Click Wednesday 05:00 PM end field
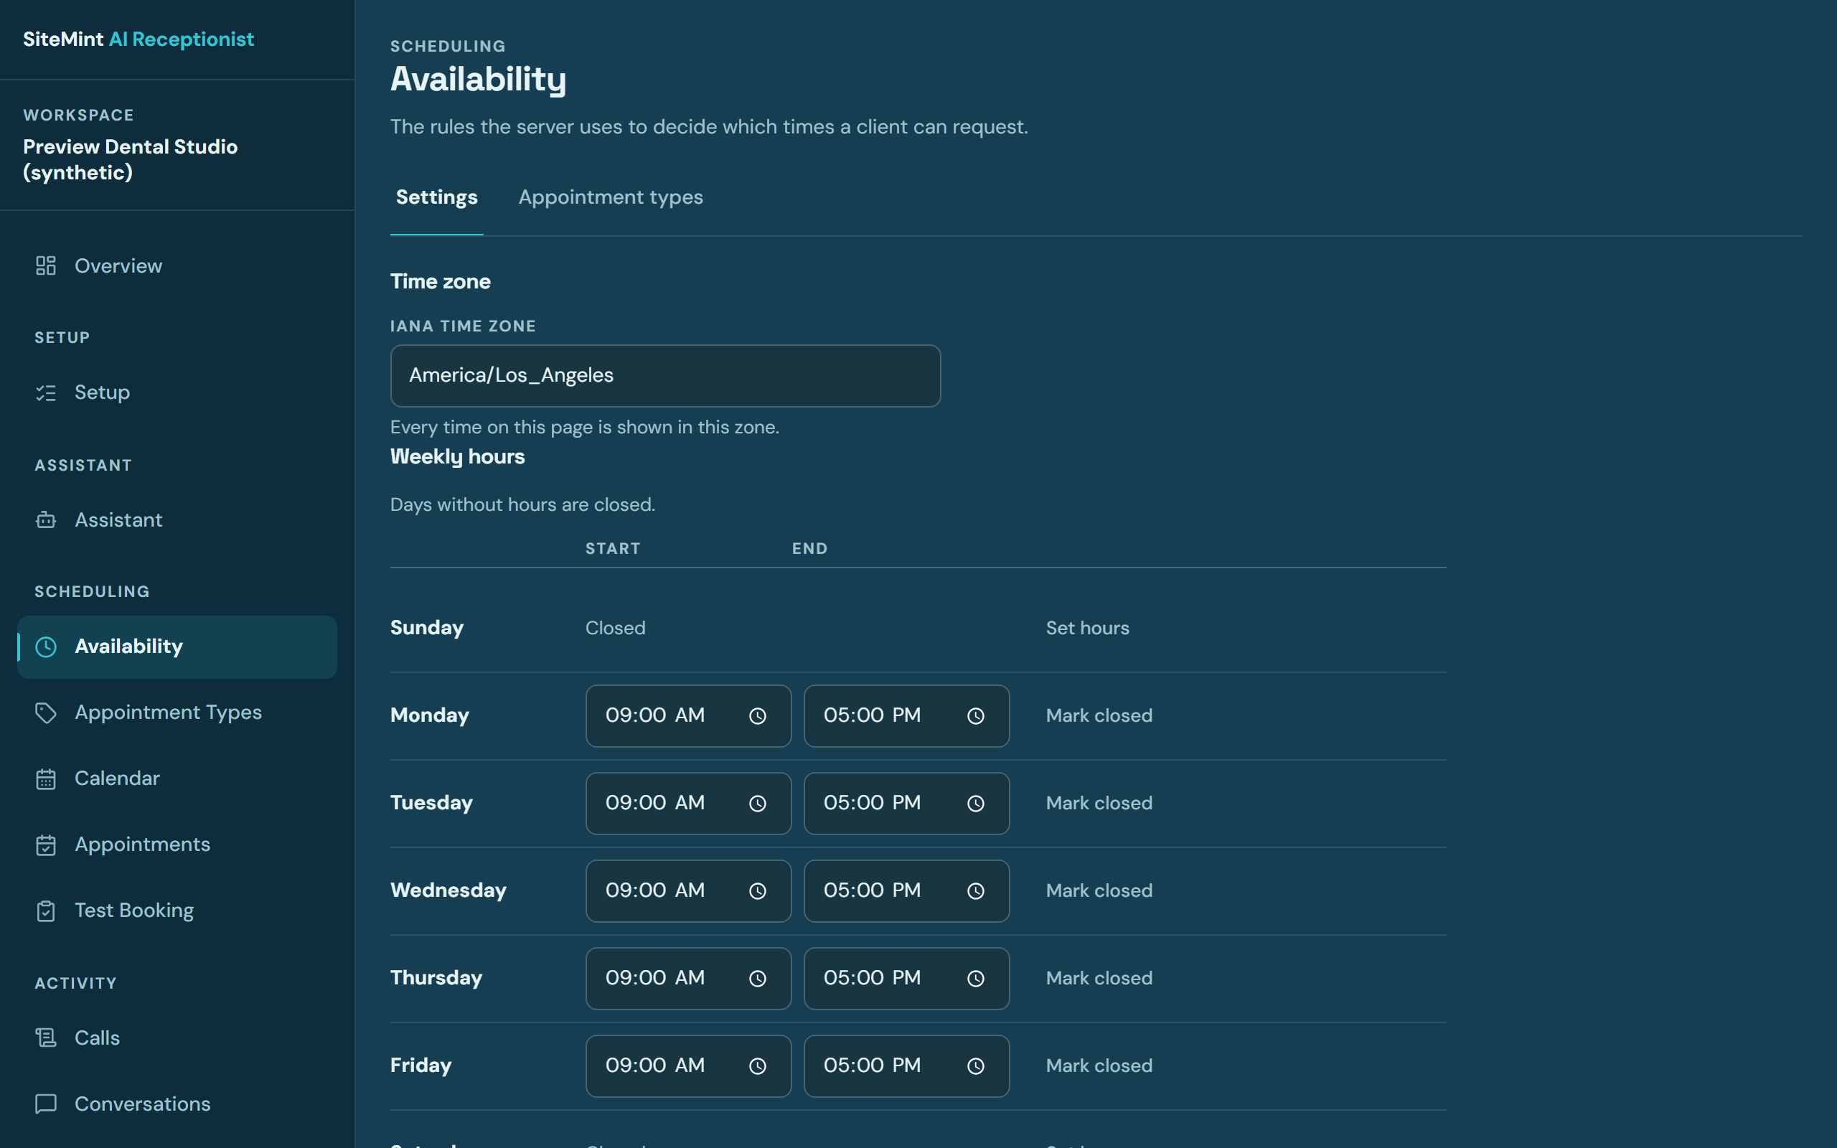 906,890
